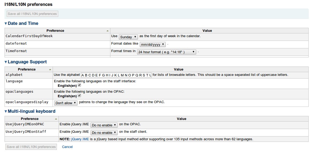Open jQuery.IME dropdown for staff client

[x=104, y=132]
